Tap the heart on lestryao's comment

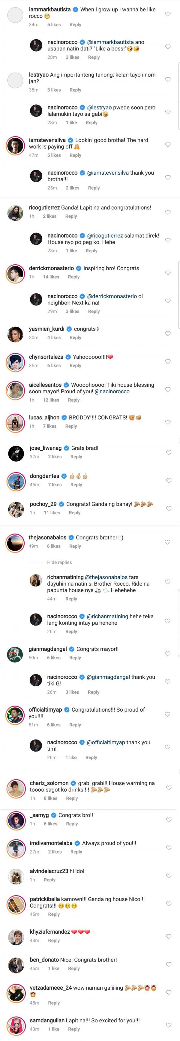tap(168, 79)
